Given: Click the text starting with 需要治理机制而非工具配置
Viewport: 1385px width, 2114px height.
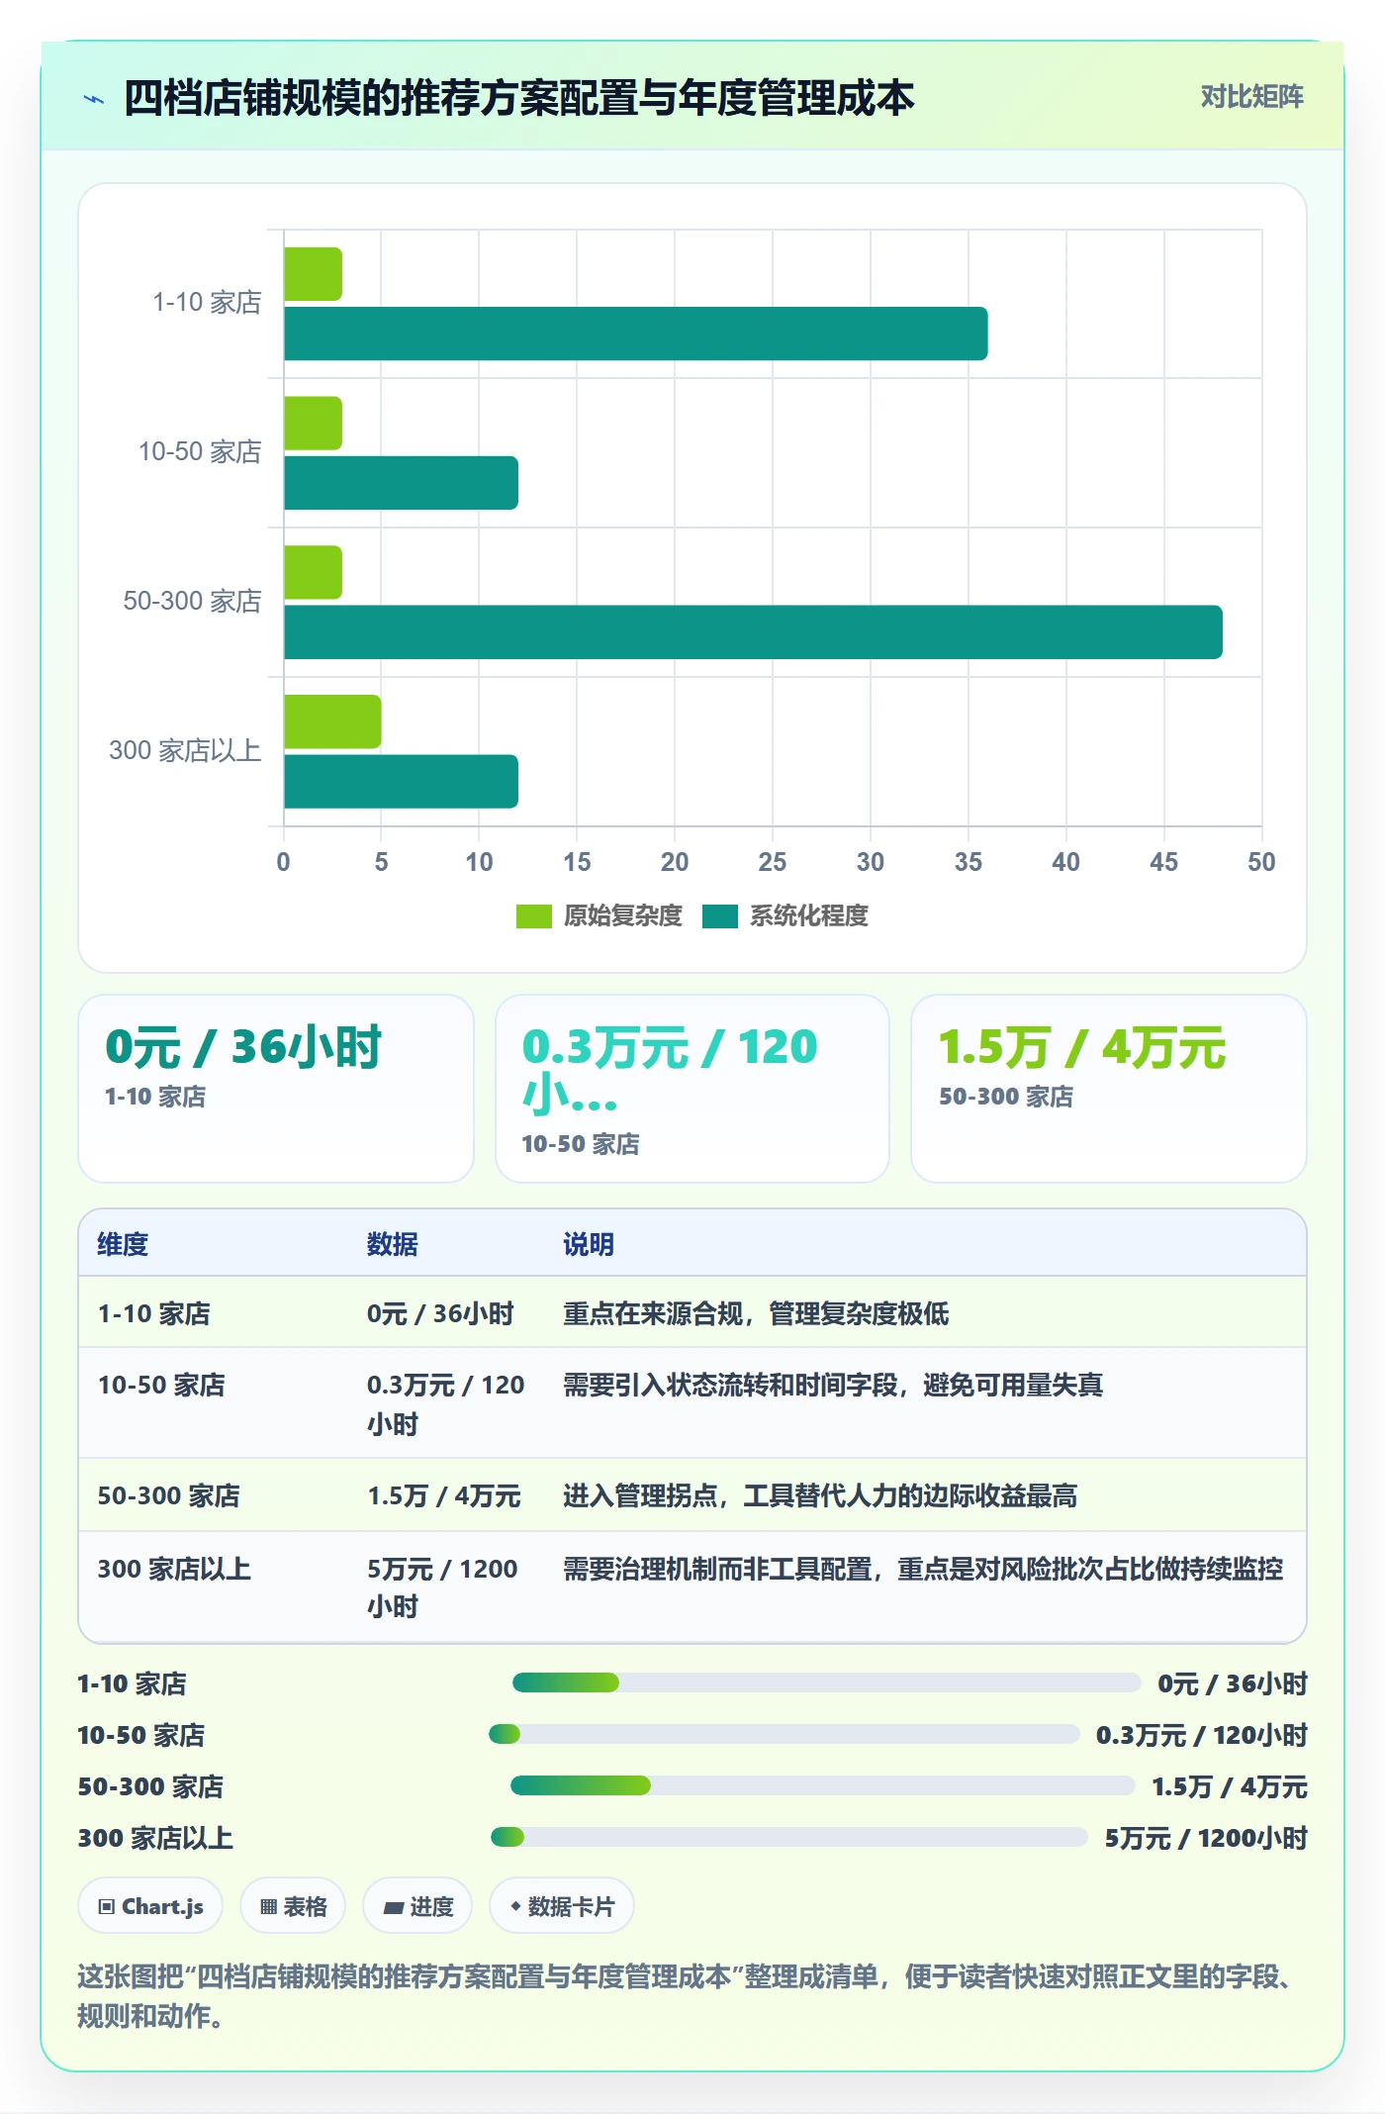Looking at the screenshot, I should (923, 1569).
